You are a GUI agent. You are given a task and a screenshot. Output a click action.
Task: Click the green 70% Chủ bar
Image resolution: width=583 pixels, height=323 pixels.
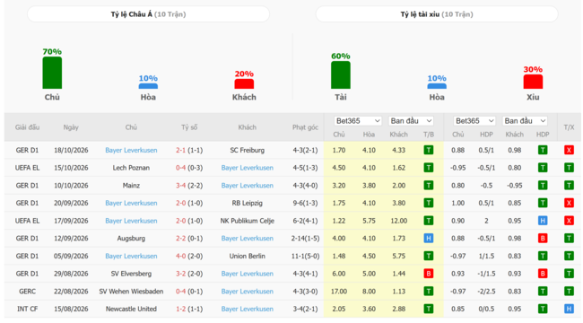point(52,73)
